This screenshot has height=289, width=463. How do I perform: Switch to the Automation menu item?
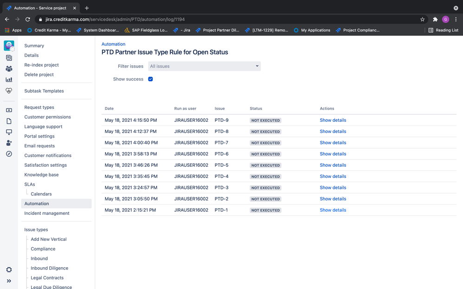[x=37, y=203]
